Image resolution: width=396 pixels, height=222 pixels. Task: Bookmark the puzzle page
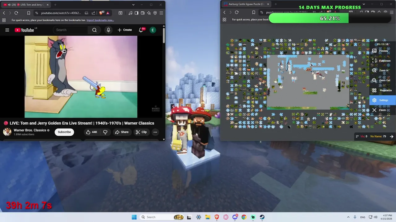coord(253,12)
